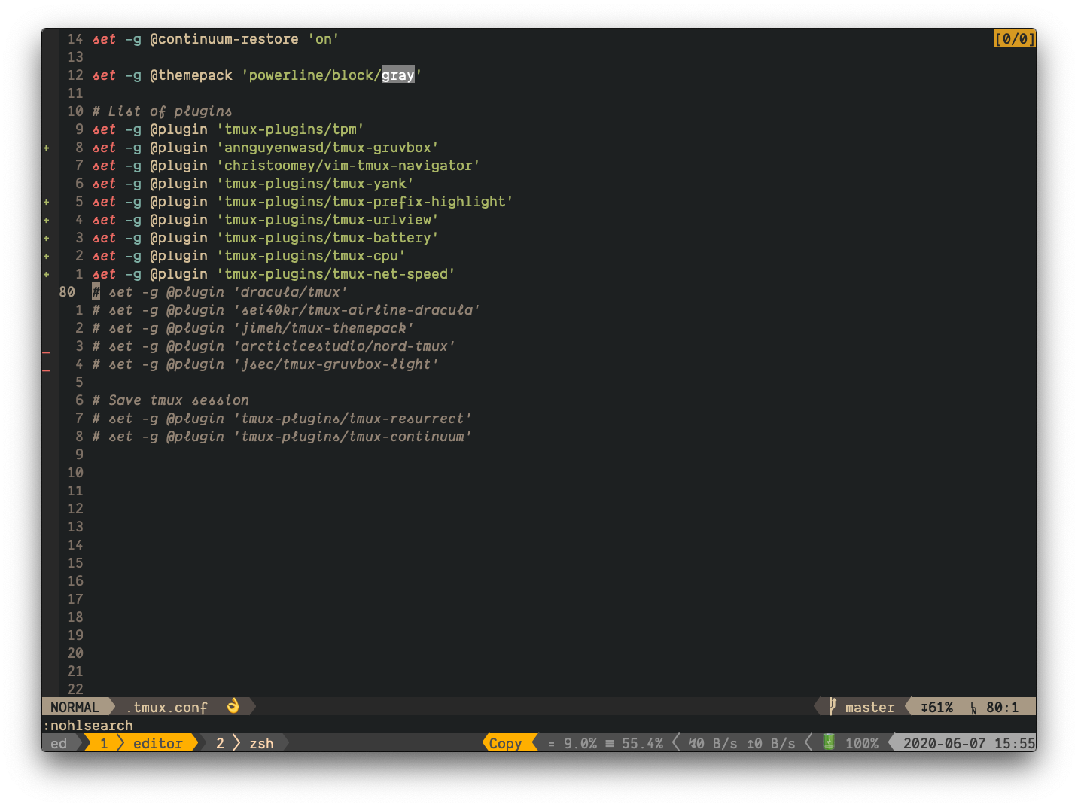Click commented 'tmux-plugins/tmux-continuum' text
This screenshot has width=1078, height=807.
(x=352, y=436)
